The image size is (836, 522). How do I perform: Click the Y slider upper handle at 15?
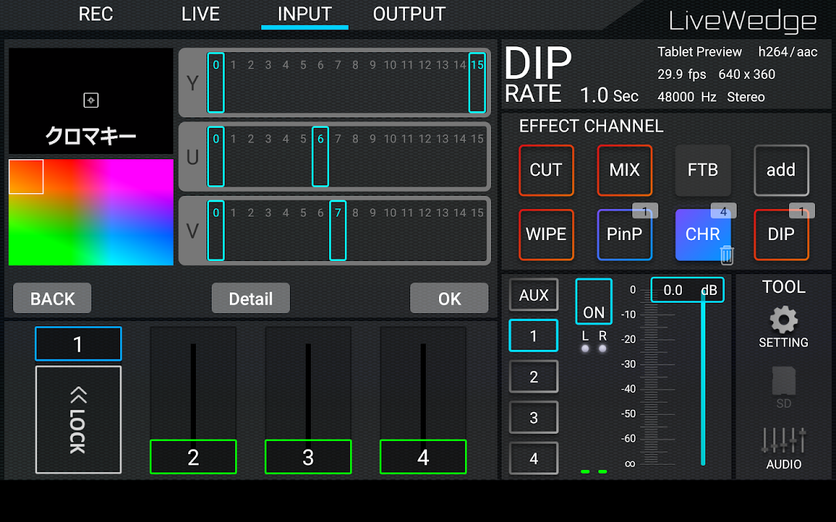pyautogui.click(x=477, y=83)
